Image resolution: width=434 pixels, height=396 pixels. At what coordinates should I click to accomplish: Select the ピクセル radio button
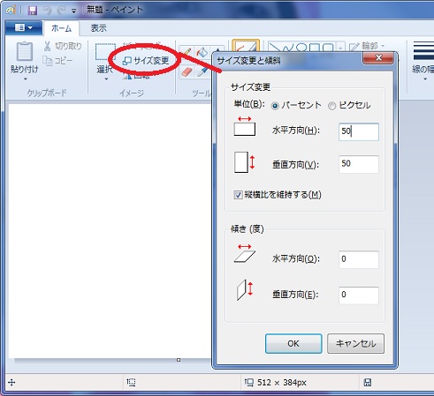[332, 106]
